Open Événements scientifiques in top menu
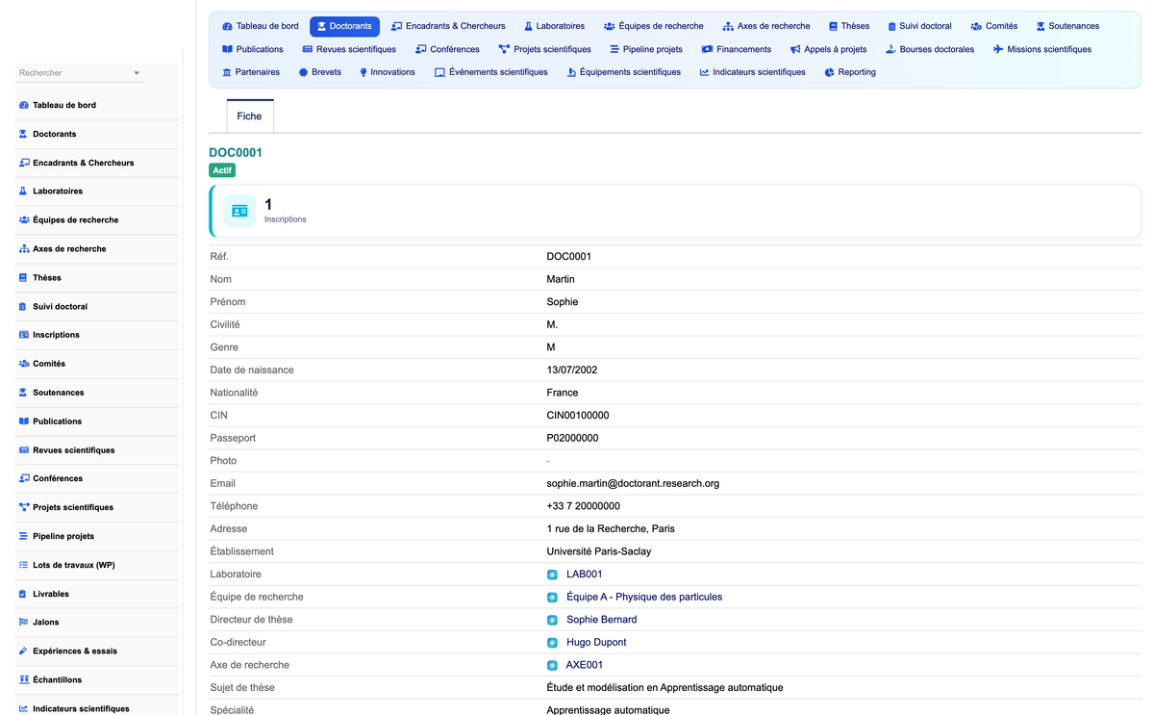The image size is (1154, 715). pos(491,72)
